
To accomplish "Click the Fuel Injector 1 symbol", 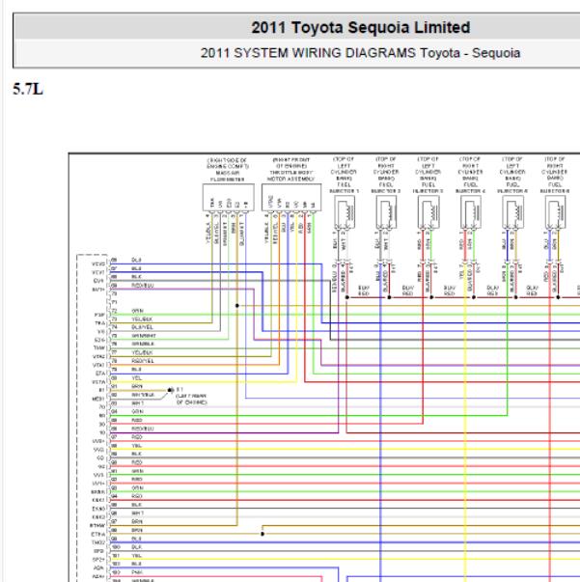I will (x=345, y=212).
